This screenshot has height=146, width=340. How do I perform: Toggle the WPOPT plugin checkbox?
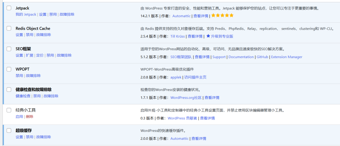[9, 69]
